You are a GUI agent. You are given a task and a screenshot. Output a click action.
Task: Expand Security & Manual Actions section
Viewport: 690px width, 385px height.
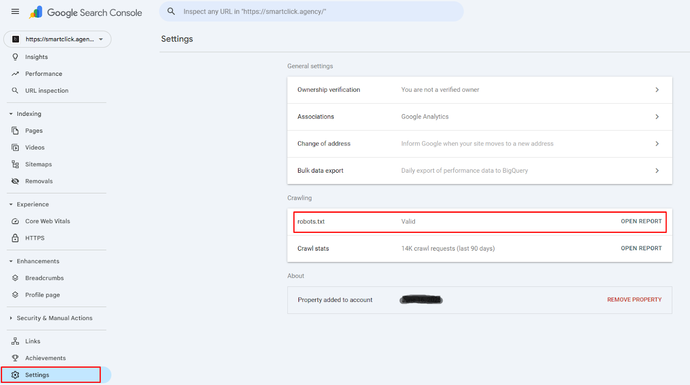(x=11, y=318)
